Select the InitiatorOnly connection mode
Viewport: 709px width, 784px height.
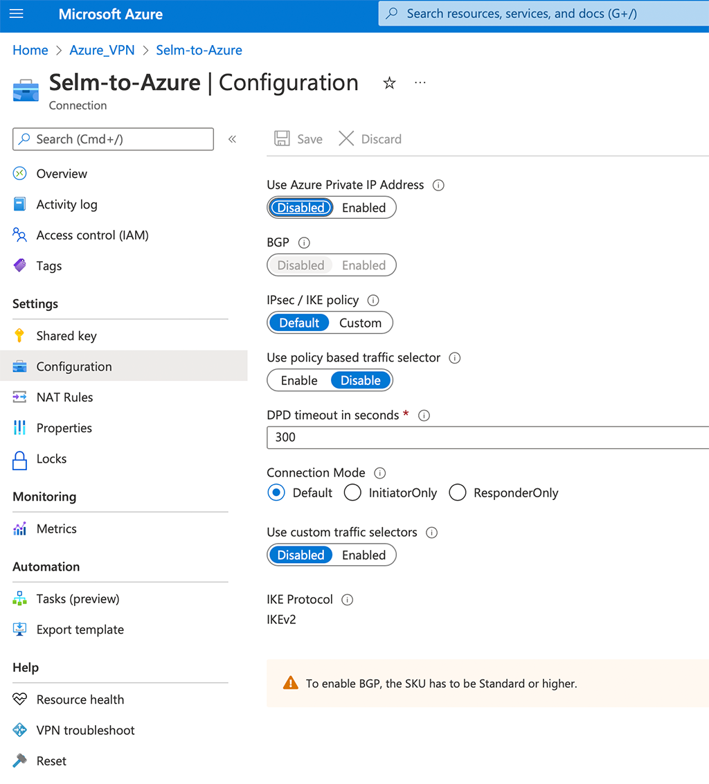[352, 492]
